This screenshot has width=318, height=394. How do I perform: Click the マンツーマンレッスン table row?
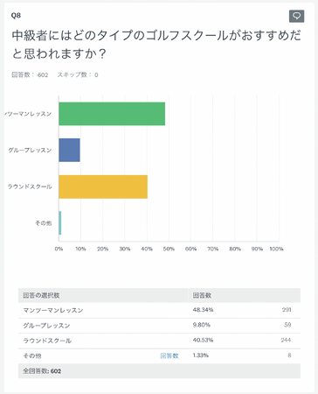point(159,310)
